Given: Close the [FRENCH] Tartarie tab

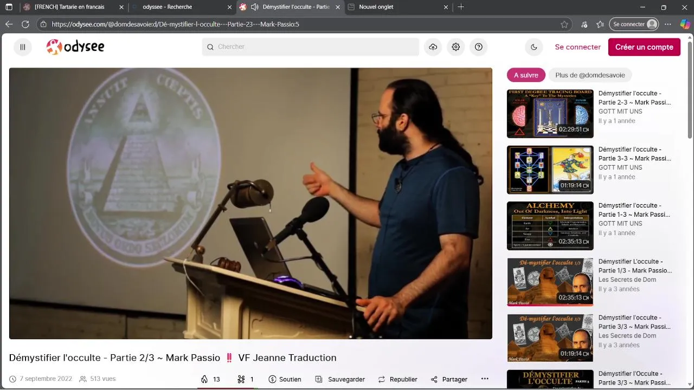Looking at the screenshot, I should (x=120, y=7).
